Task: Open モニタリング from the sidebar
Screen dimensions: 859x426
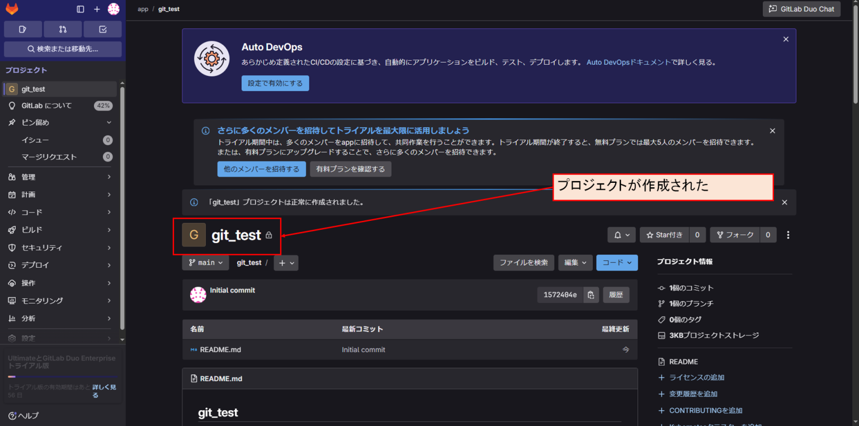Action: tap(41, 300)
